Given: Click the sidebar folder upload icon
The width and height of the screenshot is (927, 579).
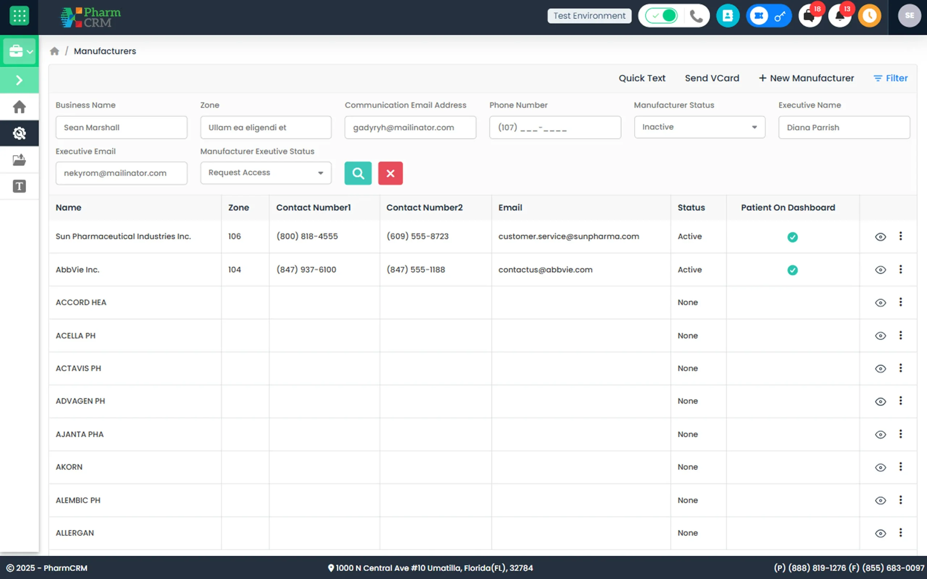Looking at the screenshot, I should click(x=19, y=160).
